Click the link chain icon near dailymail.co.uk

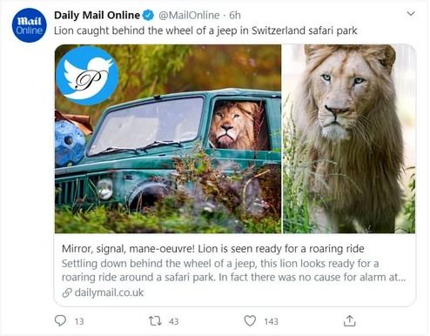point(67,292)
